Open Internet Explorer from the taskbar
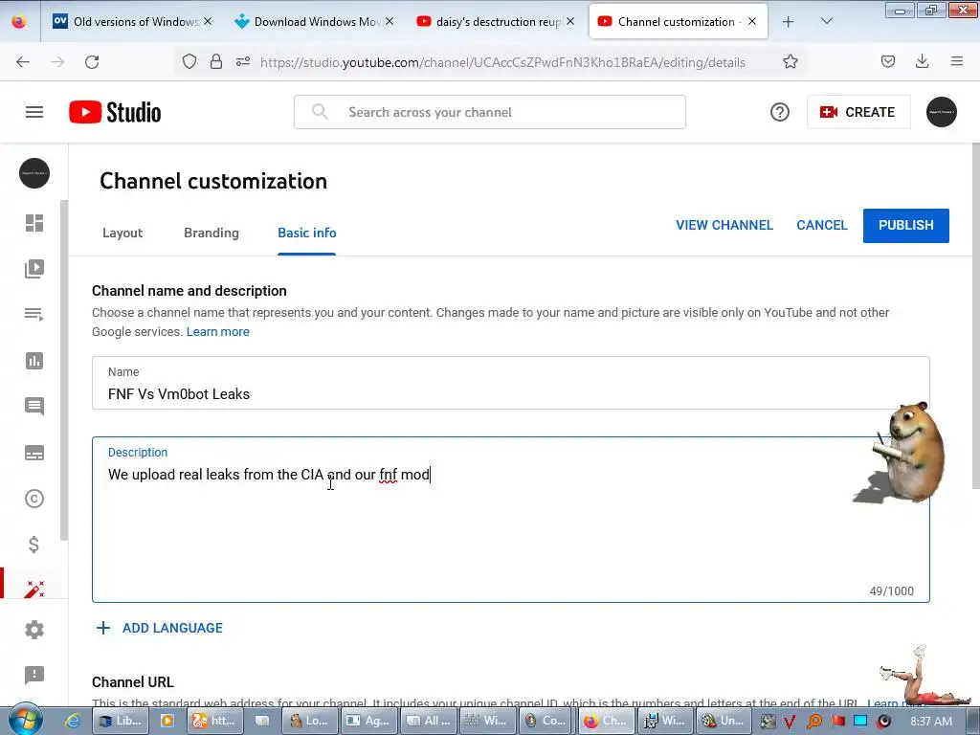 (73, 721)
